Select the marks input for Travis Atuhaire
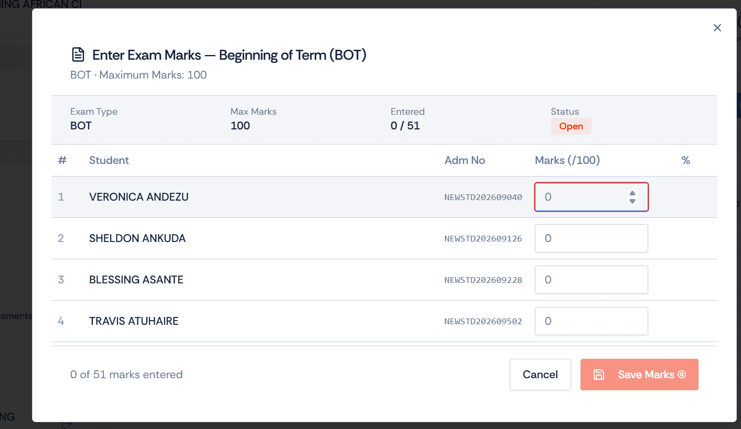 [592, 321]
